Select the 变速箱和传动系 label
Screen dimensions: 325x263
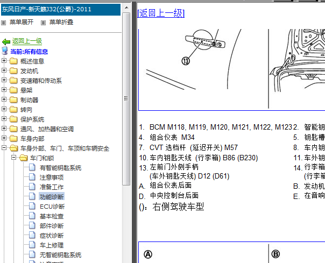click(41, 81)
